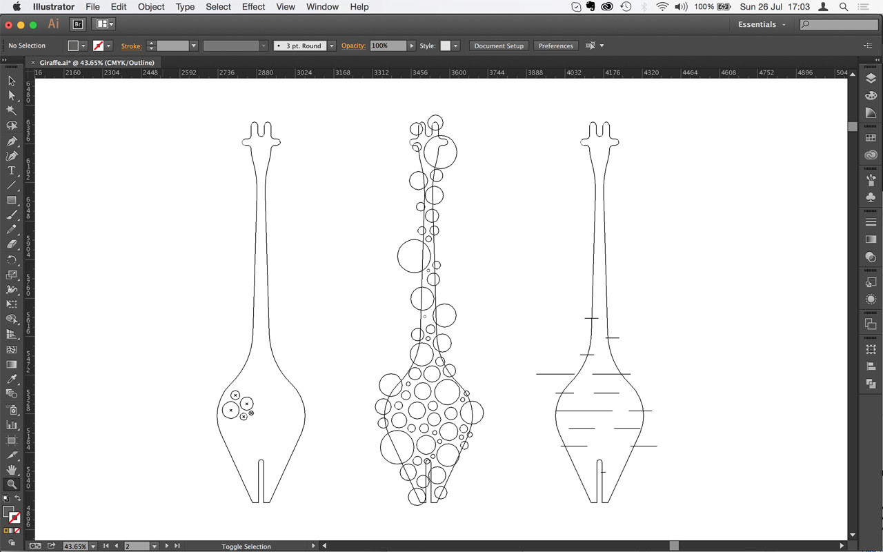
Task: Open the Brushes panel icon
Action: (x=871, y=180)
